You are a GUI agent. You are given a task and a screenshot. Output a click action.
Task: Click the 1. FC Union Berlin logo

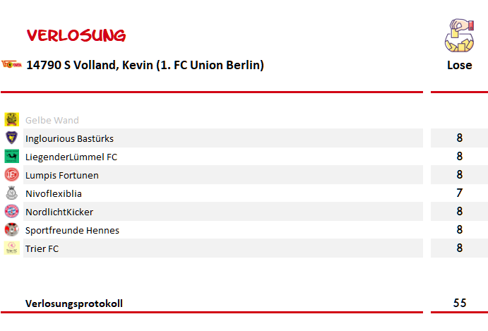pyautogui.click(x=11, y=64)
